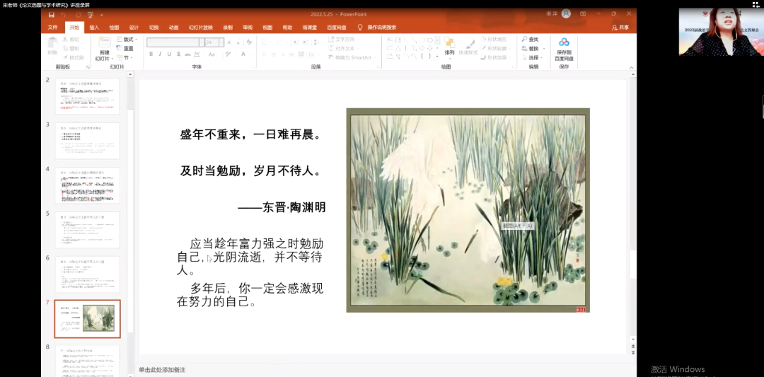Click the Decrease Font Size icon

pyautogui.click(x=238, y=42)
